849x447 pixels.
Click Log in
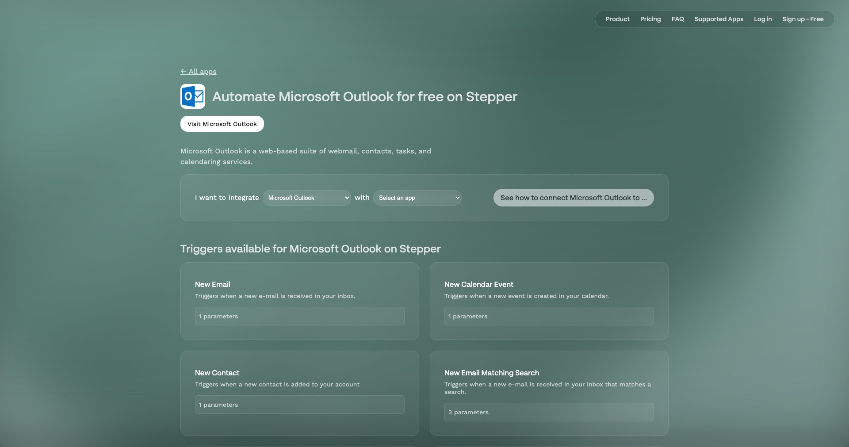(763, 19)
